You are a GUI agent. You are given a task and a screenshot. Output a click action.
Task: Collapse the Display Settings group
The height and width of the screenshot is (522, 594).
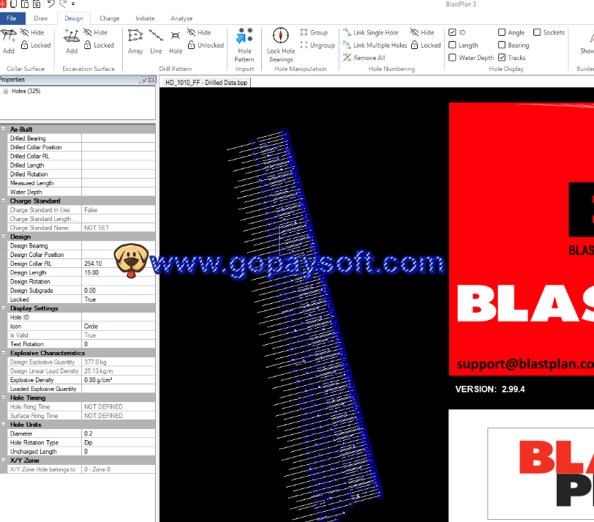coord(4,307)
